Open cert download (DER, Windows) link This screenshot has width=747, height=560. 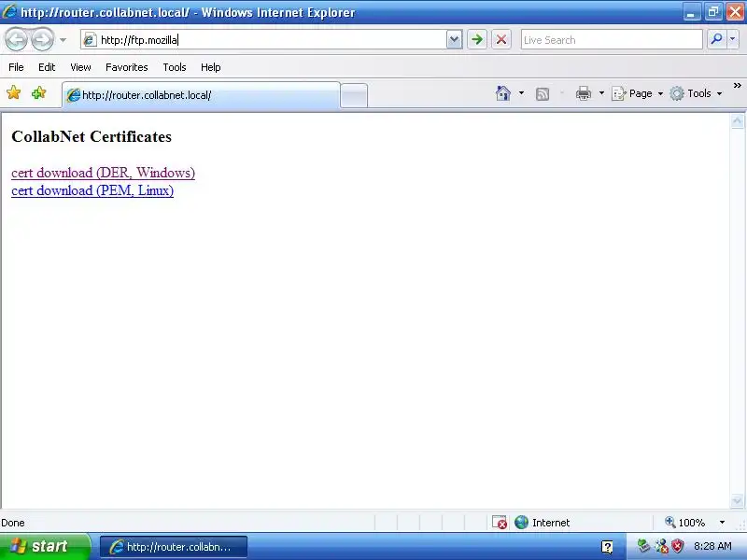pos(103,173)
